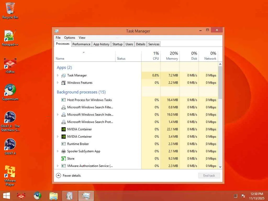268x201 pixels.
Task: Sort by the Status column header
Action: [x=128, y=56]
